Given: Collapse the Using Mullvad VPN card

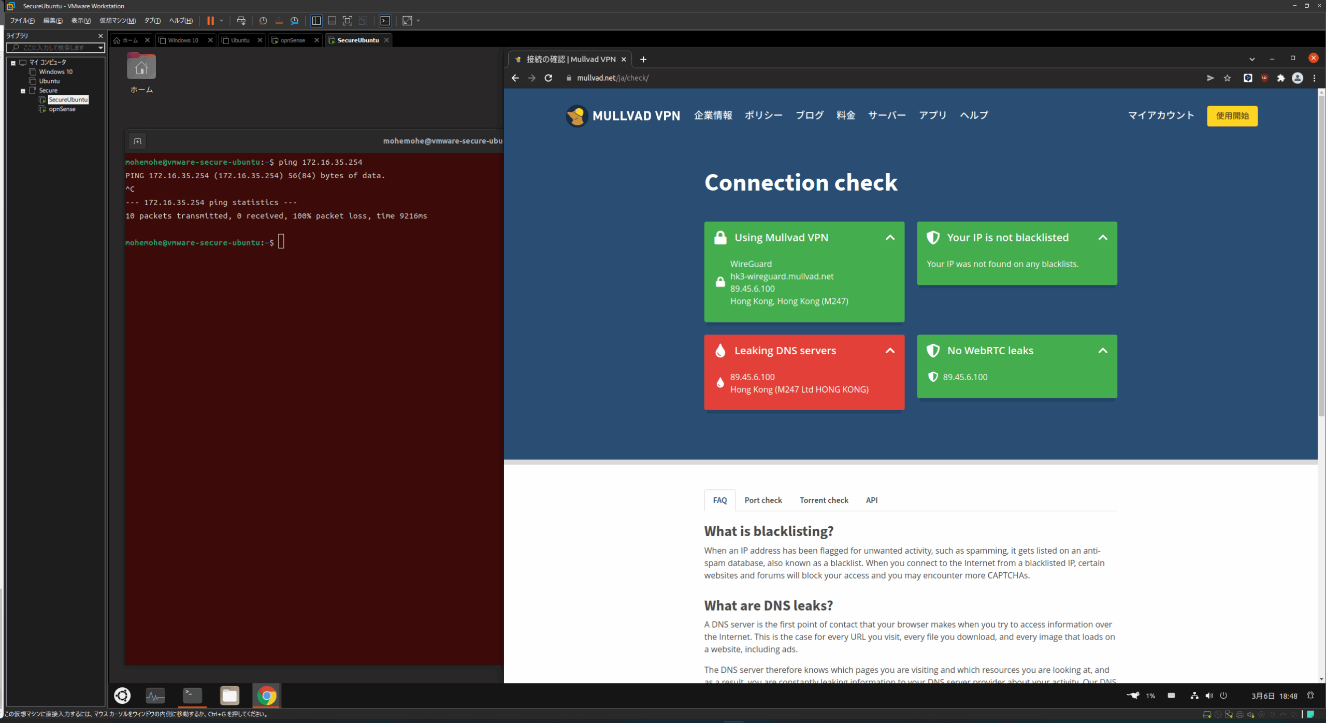Looking at the screenshot, I should [x=890, y=238].
